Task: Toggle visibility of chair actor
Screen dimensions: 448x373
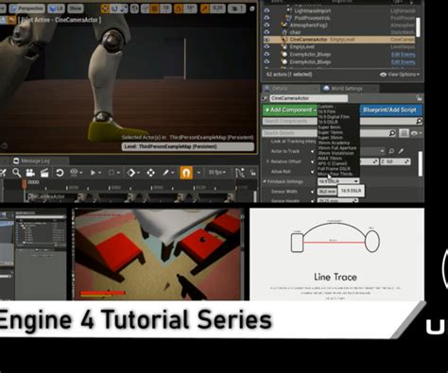Action: click(x=267, y=32)
